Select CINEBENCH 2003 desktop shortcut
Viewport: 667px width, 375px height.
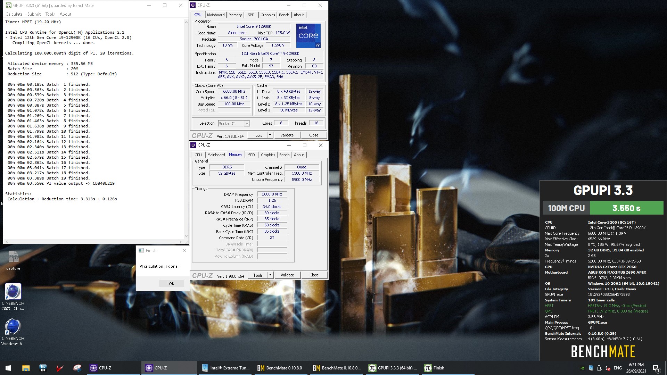point(13,297)
